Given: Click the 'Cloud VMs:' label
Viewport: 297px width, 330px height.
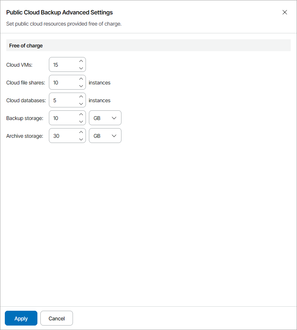Looking at the screenshot, I should tap(19, 65).
